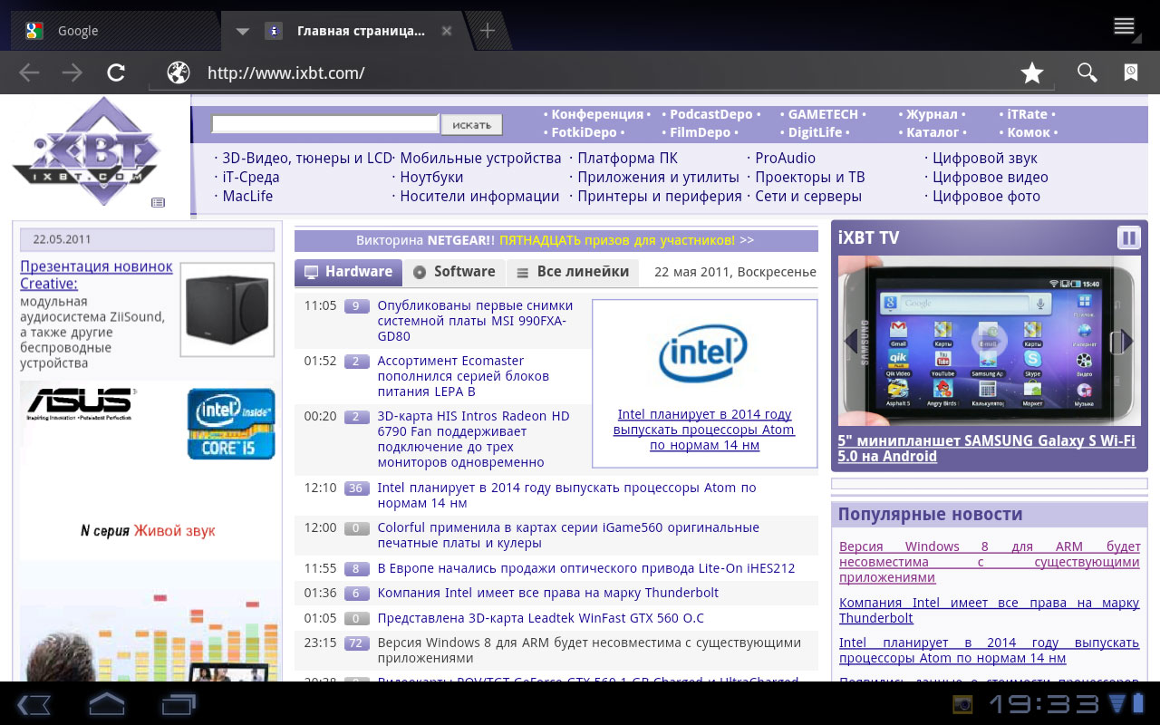1160x725 pixels.
Task: Open the browser menu icon
Action: 1124,26
